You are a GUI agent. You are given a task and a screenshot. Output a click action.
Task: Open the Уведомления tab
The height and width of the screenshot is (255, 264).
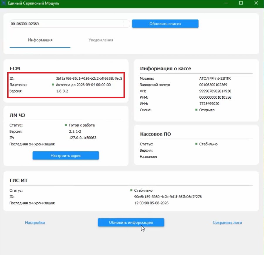pyautogui.click(x=101, y=40)
